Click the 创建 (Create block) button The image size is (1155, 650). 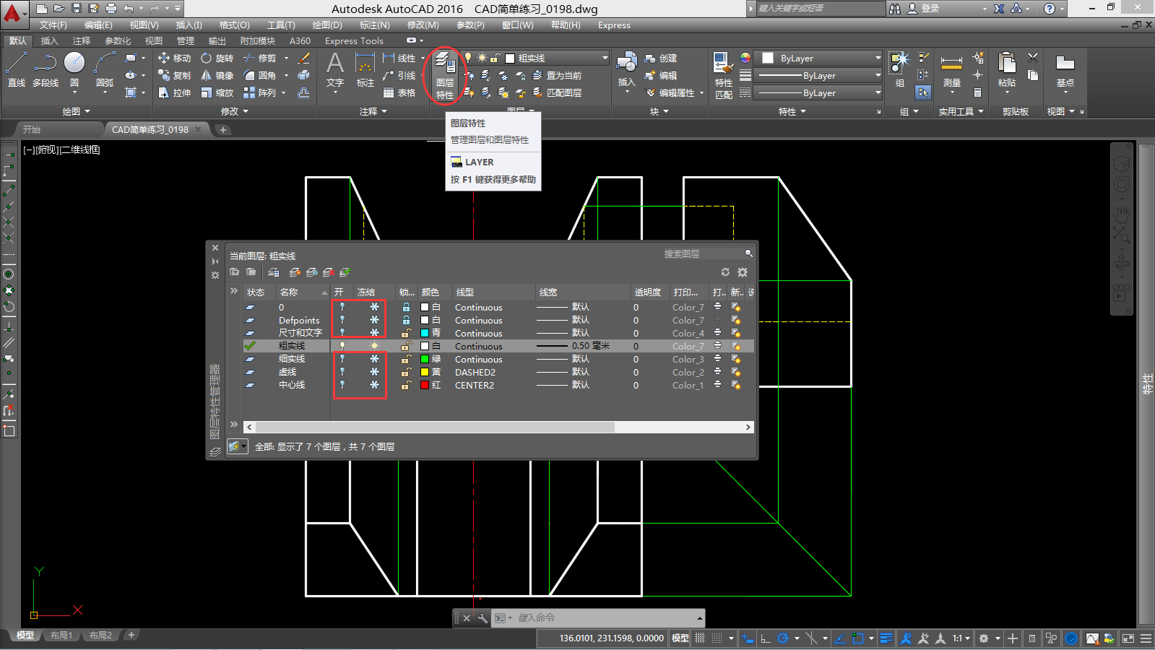[x=661, y=58]
